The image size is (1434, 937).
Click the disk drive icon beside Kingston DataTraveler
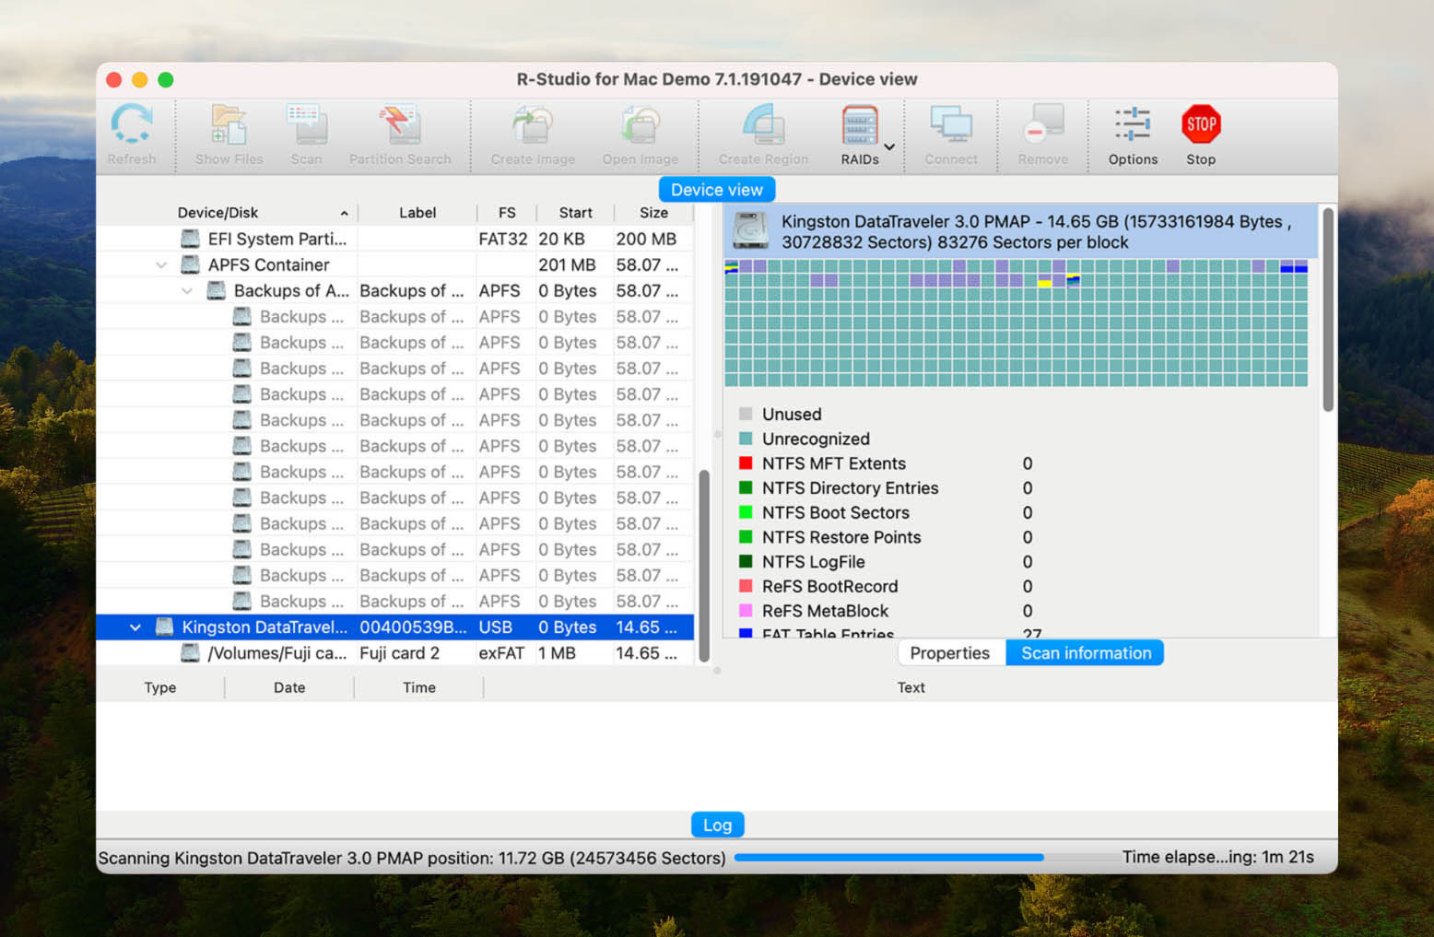(164, 627)
